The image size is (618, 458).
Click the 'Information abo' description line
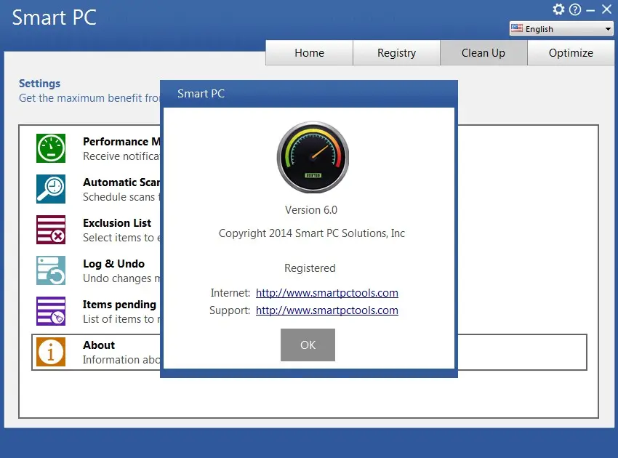coord(121,360)
